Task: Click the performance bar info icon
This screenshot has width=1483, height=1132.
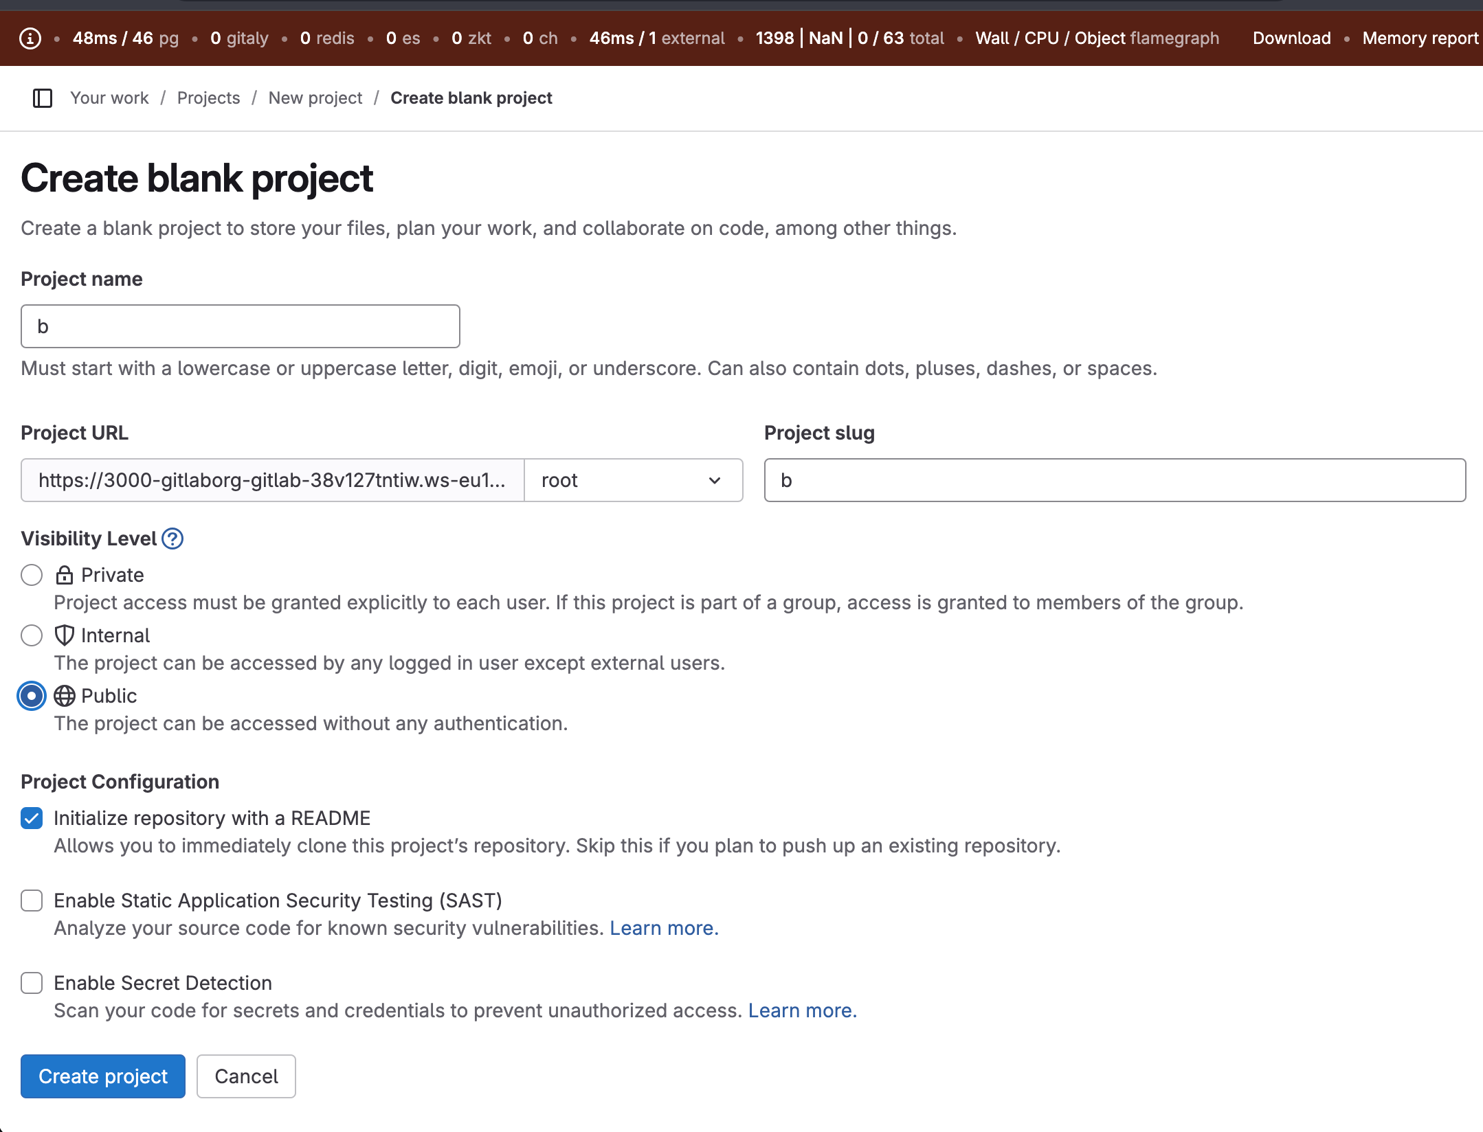Action: pyautogui.click(x=30, y=38)
